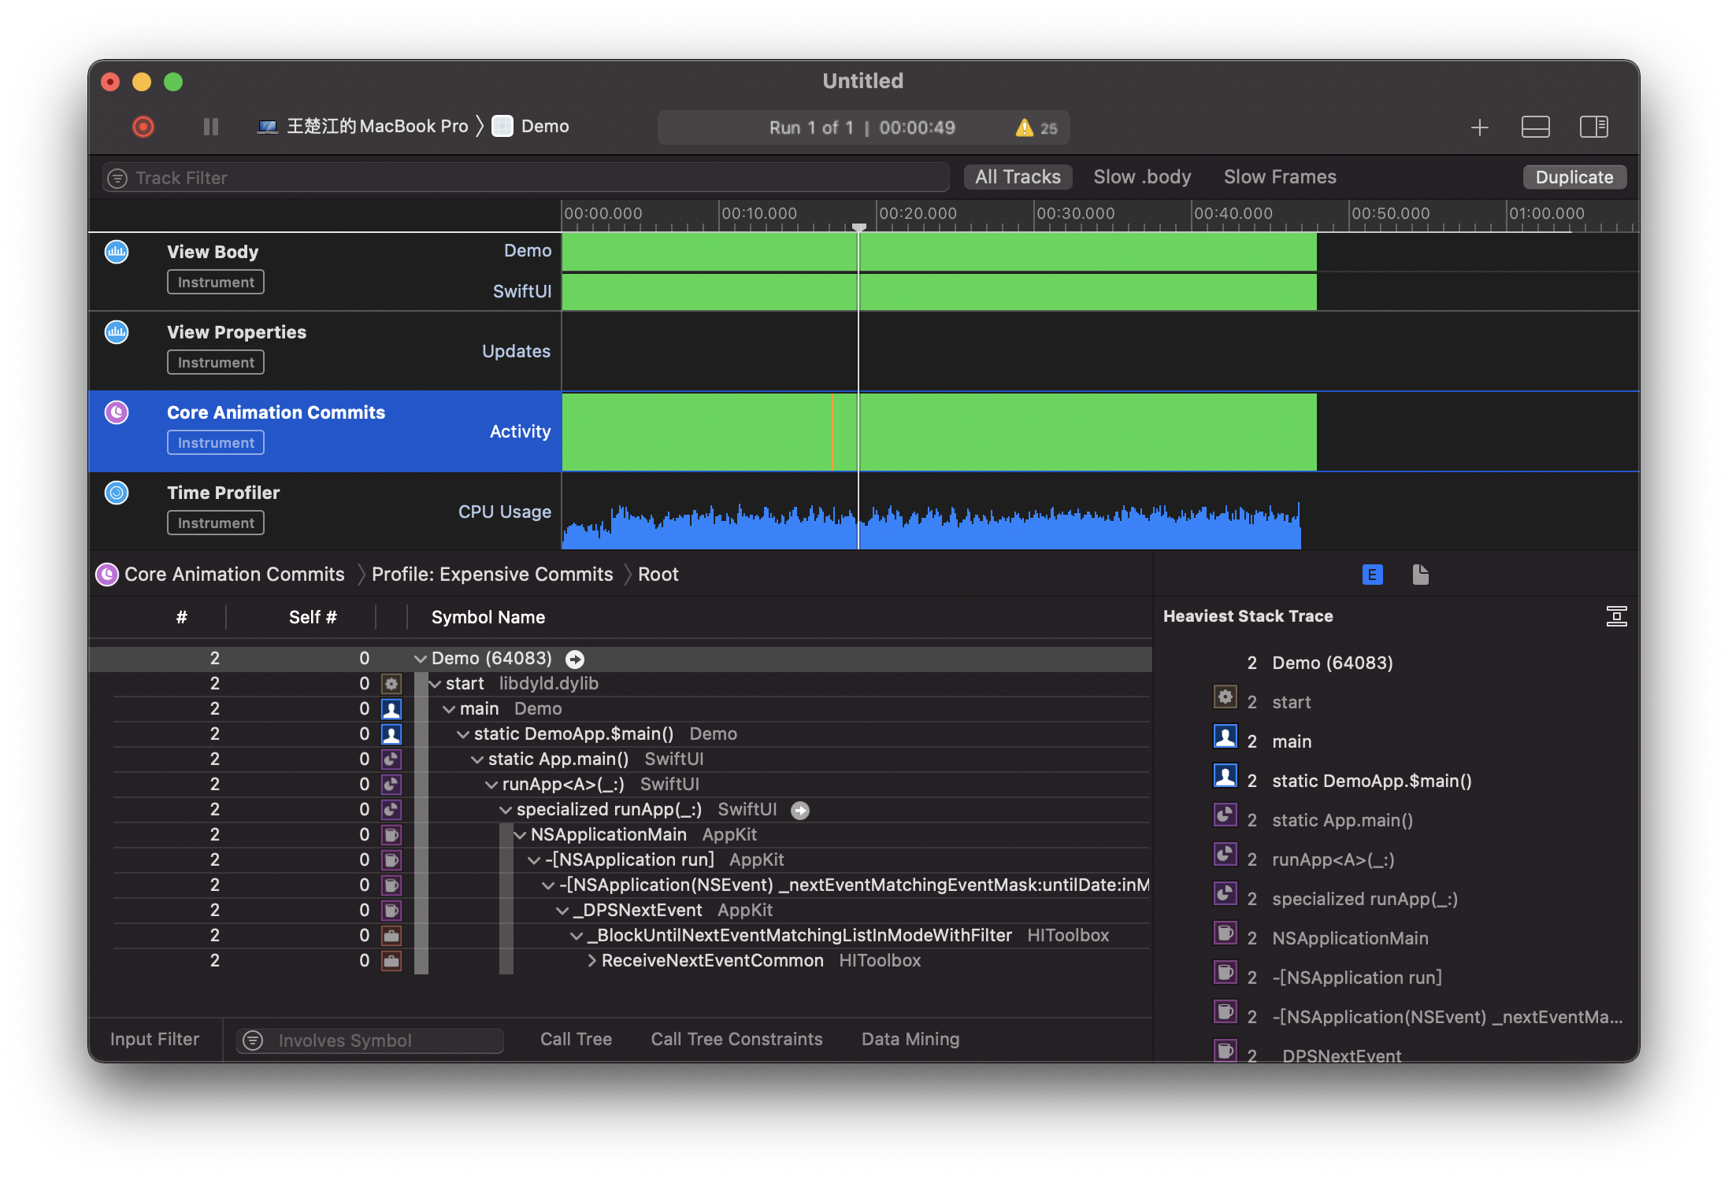Screen dimensions: 1728x1179
Task: Expand the ReceiveNextEventCommon row
Action: click(x=592, y=961)
